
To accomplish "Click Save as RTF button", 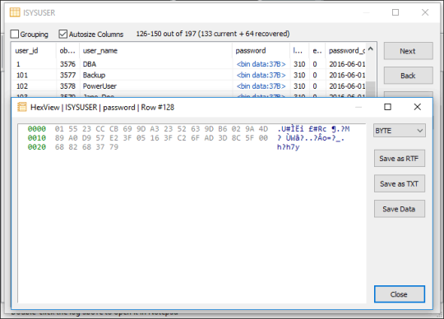I will (400, 159).
